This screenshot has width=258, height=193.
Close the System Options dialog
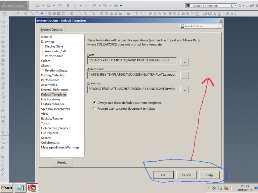[x=221, y=21]
